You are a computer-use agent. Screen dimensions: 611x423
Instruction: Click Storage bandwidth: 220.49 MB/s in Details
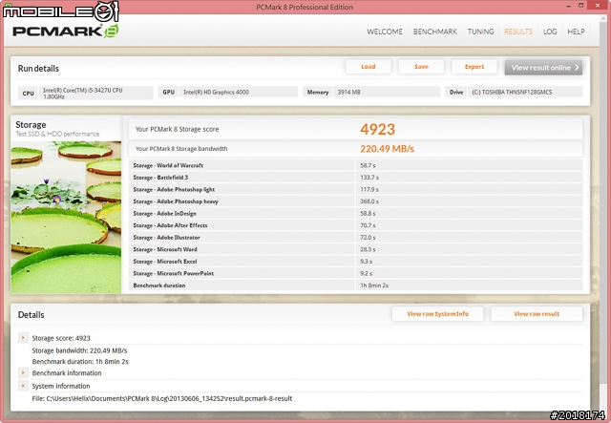click(x=79, y=350)
